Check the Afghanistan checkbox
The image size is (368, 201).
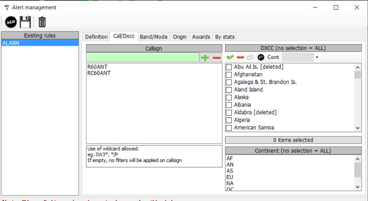coord(229,75)
